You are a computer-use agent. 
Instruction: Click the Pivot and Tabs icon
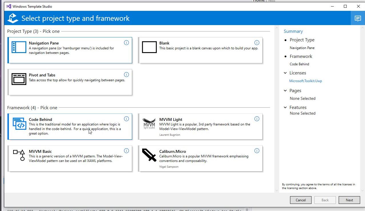click(19, 79)
